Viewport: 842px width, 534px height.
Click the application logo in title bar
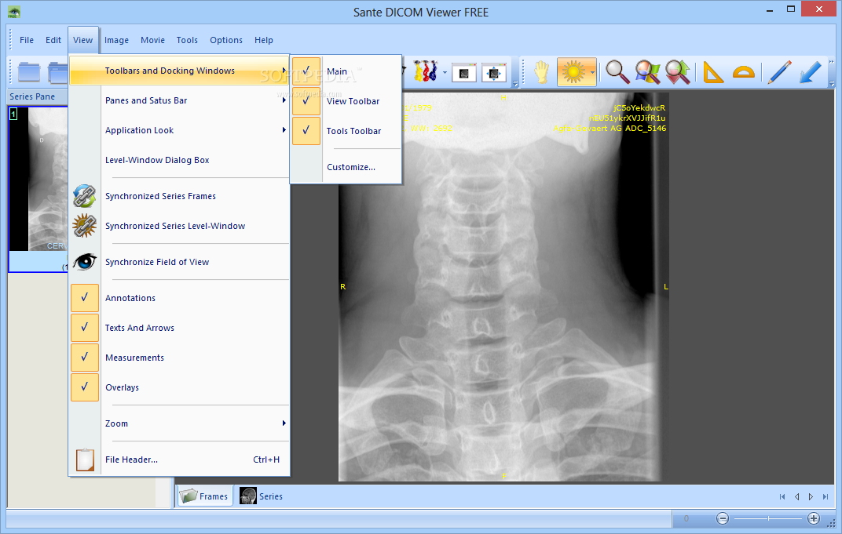click(14, 12)
